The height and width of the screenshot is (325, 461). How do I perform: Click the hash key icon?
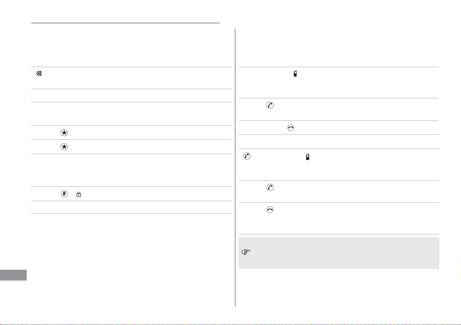pos(64,194)
